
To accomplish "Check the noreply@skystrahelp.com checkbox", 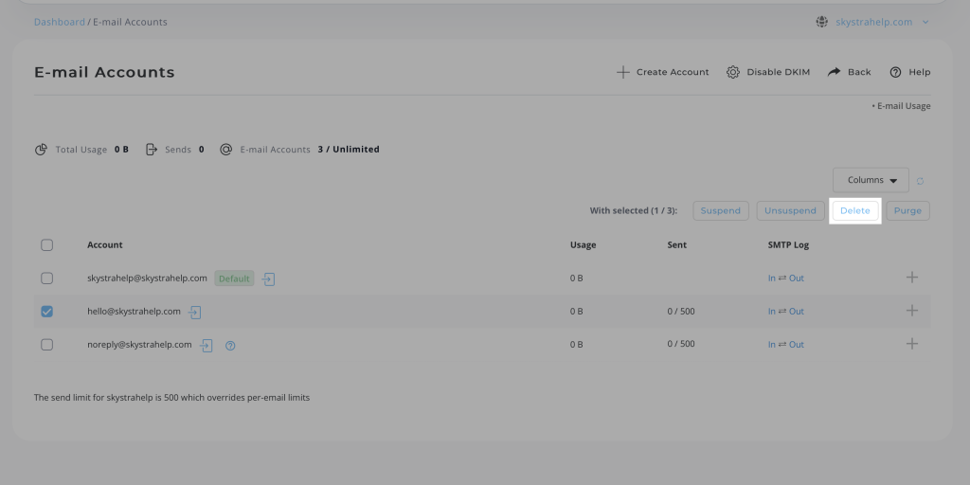I will point(47,345).
